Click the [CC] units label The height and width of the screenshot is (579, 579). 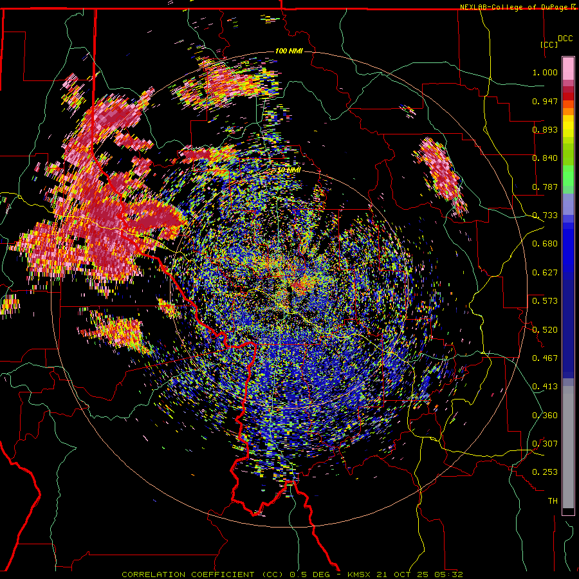[549, 44]
